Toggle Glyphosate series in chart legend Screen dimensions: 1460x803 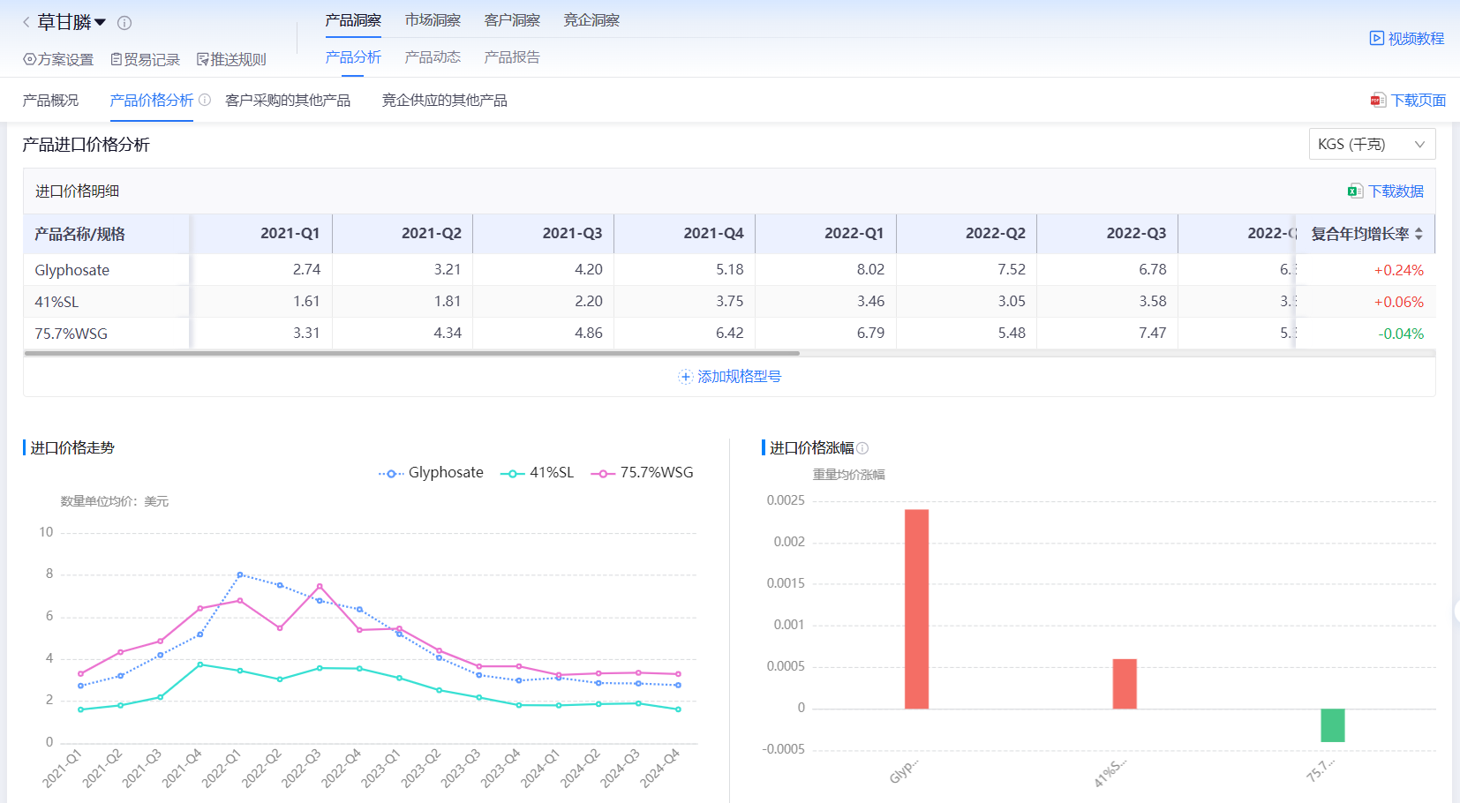pos(431,473)
